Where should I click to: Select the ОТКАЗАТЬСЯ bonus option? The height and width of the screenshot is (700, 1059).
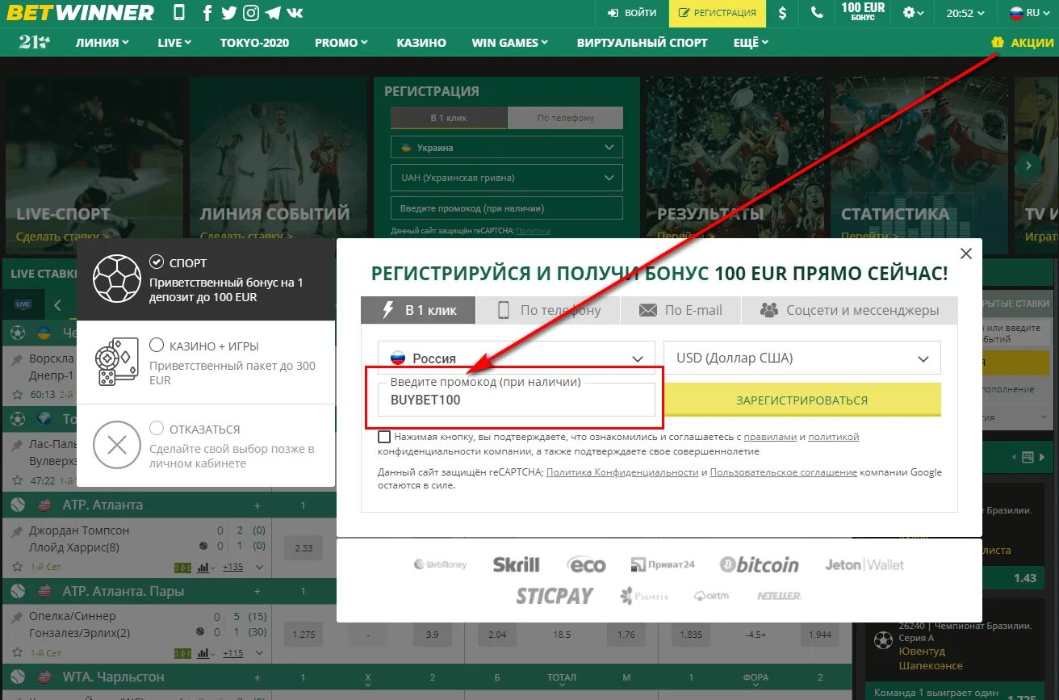[205, 446]
